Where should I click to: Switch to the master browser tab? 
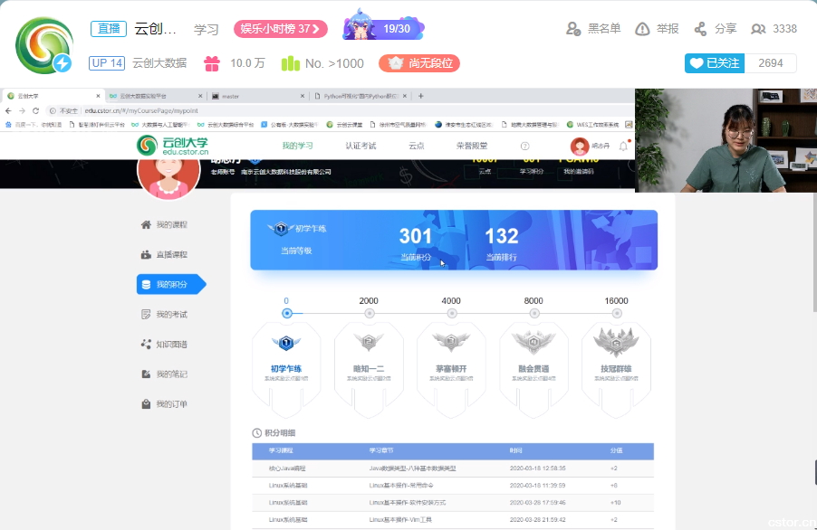click(258, 96)
